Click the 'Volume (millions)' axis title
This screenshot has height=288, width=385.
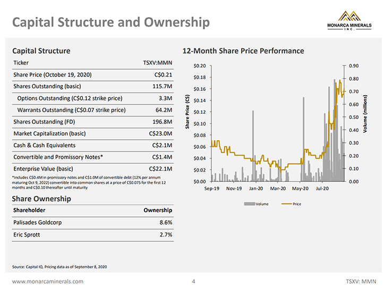[365, 114]
